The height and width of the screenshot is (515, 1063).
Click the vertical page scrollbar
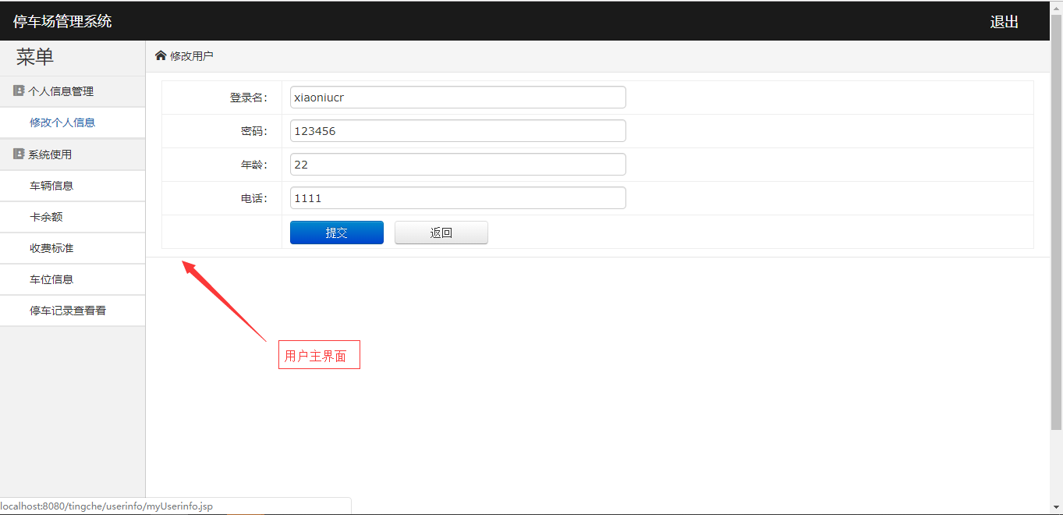pos(1056,222)
